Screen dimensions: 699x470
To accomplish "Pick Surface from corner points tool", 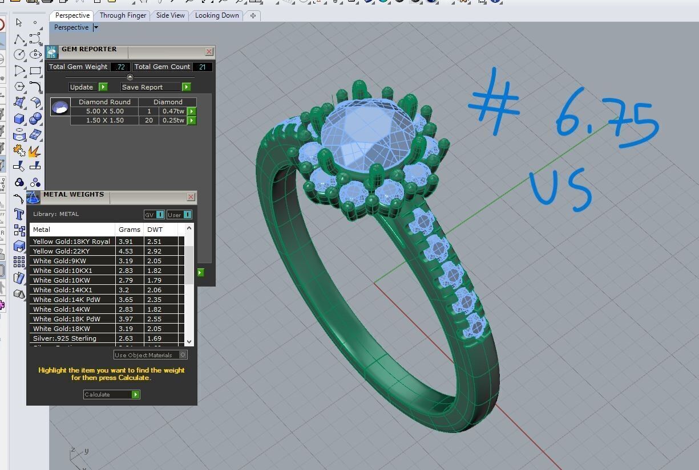I will [19, 103].
